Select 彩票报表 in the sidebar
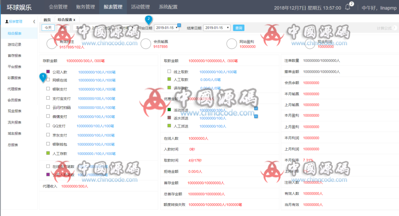 (x=14, y=78)
